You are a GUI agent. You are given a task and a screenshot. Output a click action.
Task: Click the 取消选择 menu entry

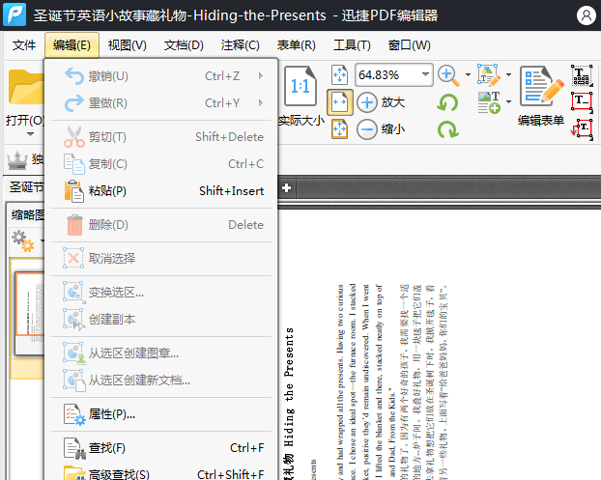161,258
